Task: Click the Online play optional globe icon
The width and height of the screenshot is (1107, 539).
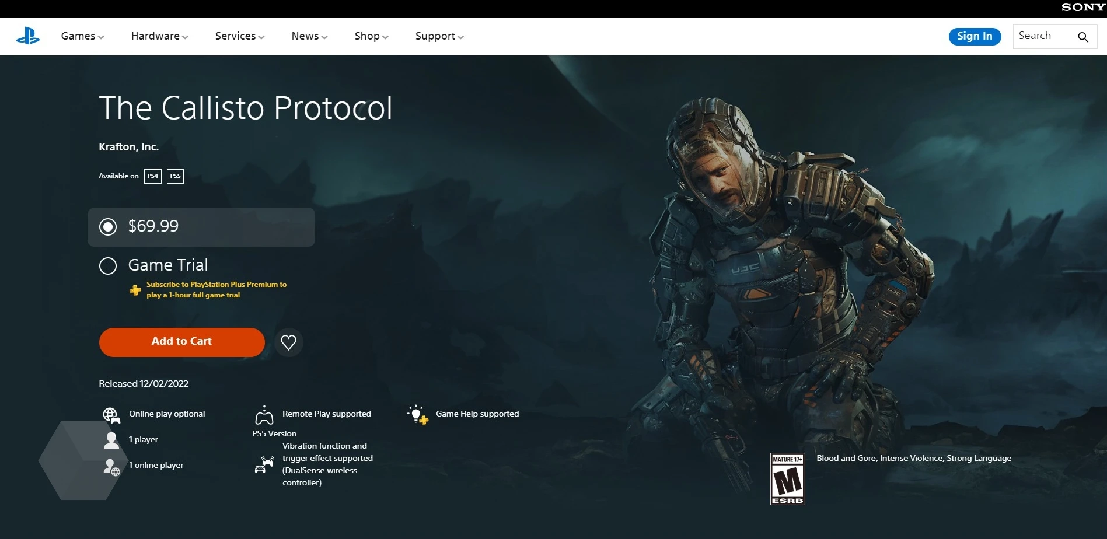Action: pos(111,415)
